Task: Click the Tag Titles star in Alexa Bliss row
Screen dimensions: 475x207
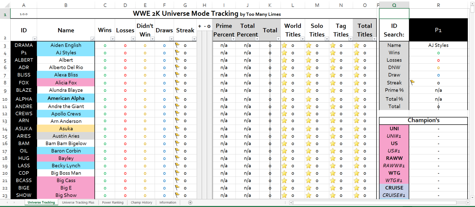Action: [333, 75]
